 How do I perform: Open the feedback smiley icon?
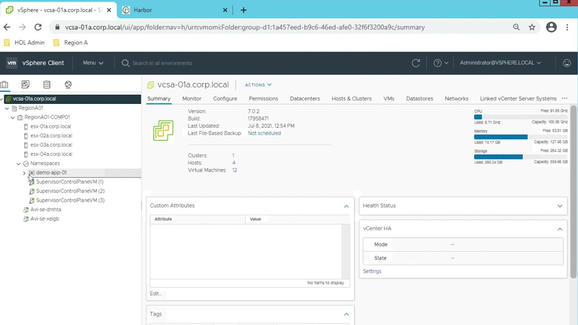click(x=567, y=63)
